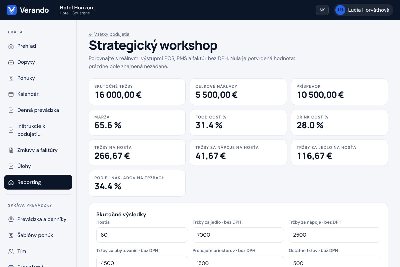The image size is (400, 267).
Task: Edit the Prenájom priestorov field
Action: [238, 261]
